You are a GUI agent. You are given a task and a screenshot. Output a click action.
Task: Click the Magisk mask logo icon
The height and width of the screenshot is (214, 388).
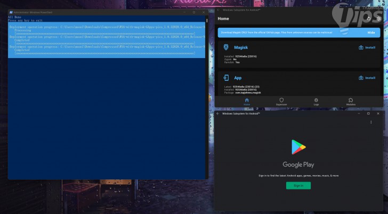[x=226, y=47]
